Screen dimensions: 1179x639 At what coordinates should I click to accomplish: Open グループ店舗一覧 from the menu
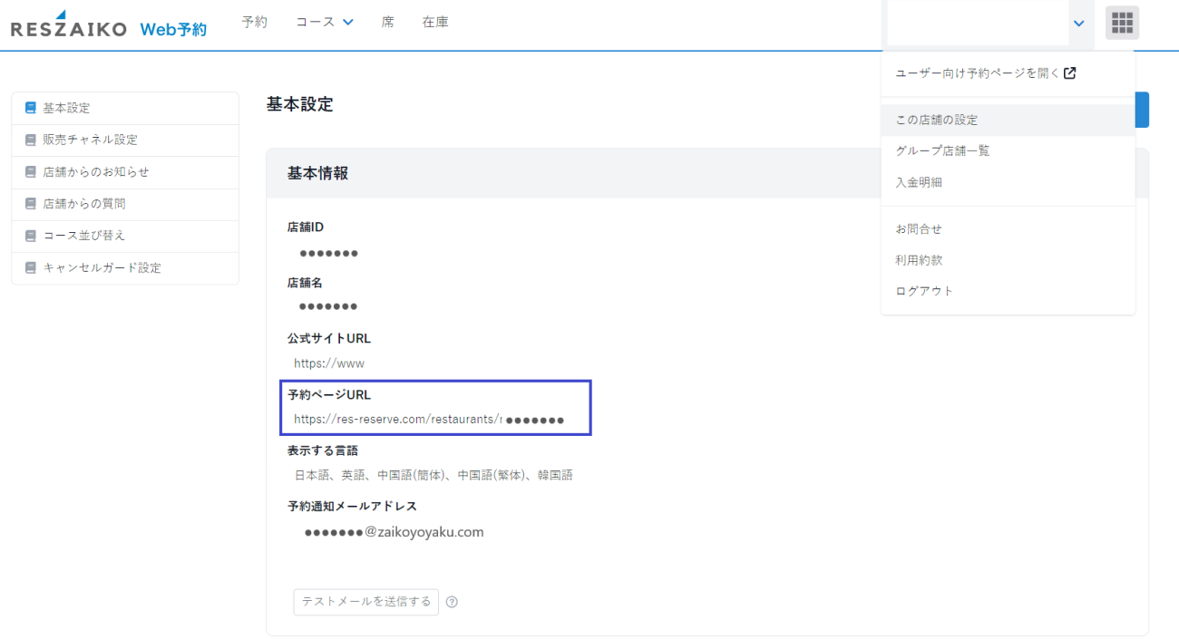click(x=942, y=150)
